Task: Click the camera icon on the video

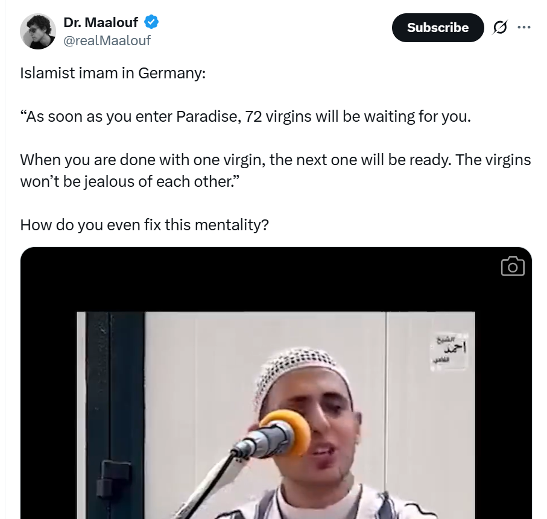Action: (513, 266)
